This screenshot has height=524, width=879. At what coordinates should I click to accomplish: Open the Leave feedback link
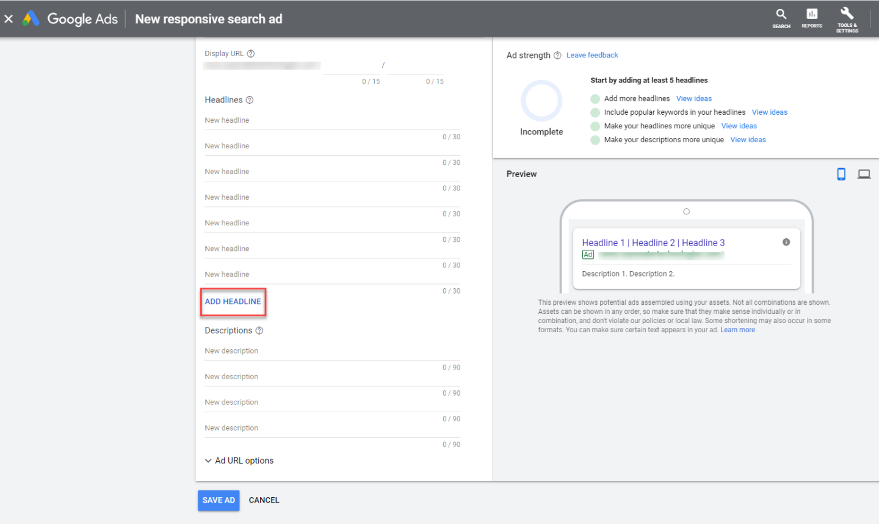(x=592, y=55)
